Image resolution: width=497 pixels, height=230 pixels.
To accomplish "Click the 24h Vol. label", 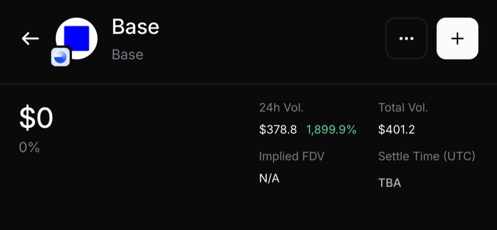I will [x=281, y=108].
